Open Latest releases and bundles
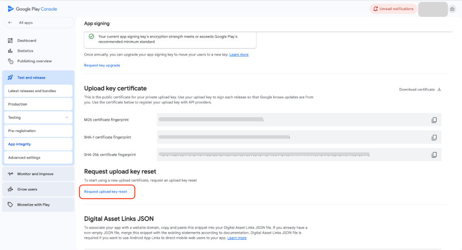The height and width of the screenshot is (250, 462). [32, 91]
